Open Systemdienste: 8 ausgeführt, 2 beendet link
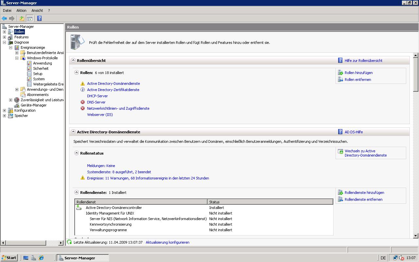Viewport: 419px width, 262px height. tap(119, 172)
